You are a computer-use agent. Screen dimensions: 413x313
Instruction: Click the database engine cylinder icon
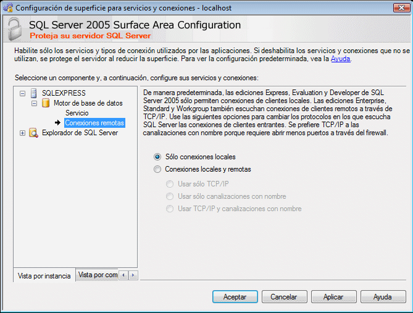pos(46,103)
